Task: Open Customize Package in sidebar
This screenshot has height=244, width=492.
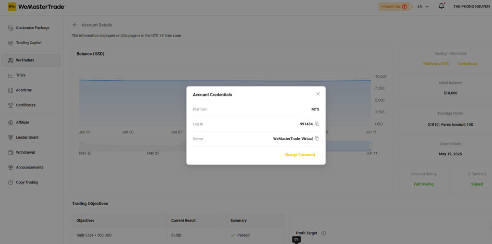Action: [x=32, y=28]
